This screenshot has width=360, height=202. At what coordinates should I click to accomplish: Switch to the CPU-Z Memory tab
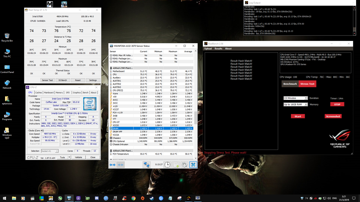tap(59, 92)
